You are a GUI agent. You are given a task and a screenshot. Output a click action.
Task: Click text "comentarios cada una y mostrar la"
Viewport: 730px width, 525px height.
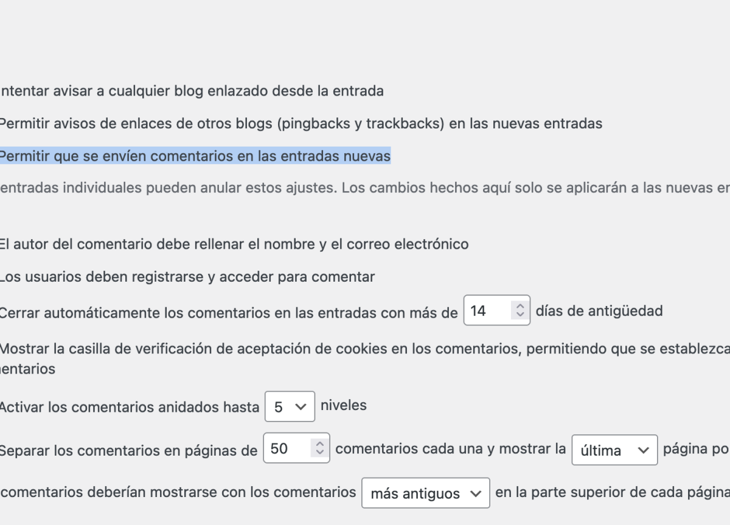tap(451, 449)
